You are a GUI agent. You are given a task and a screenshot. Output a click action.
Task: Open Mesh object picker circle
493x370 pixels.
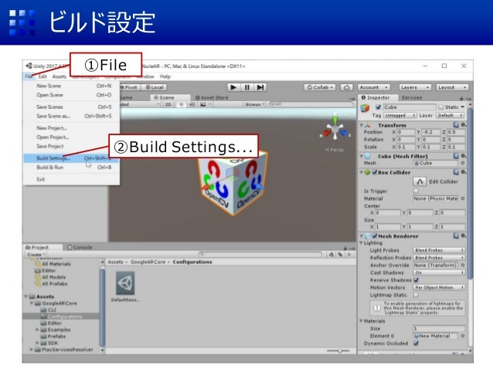click(463, 163)
